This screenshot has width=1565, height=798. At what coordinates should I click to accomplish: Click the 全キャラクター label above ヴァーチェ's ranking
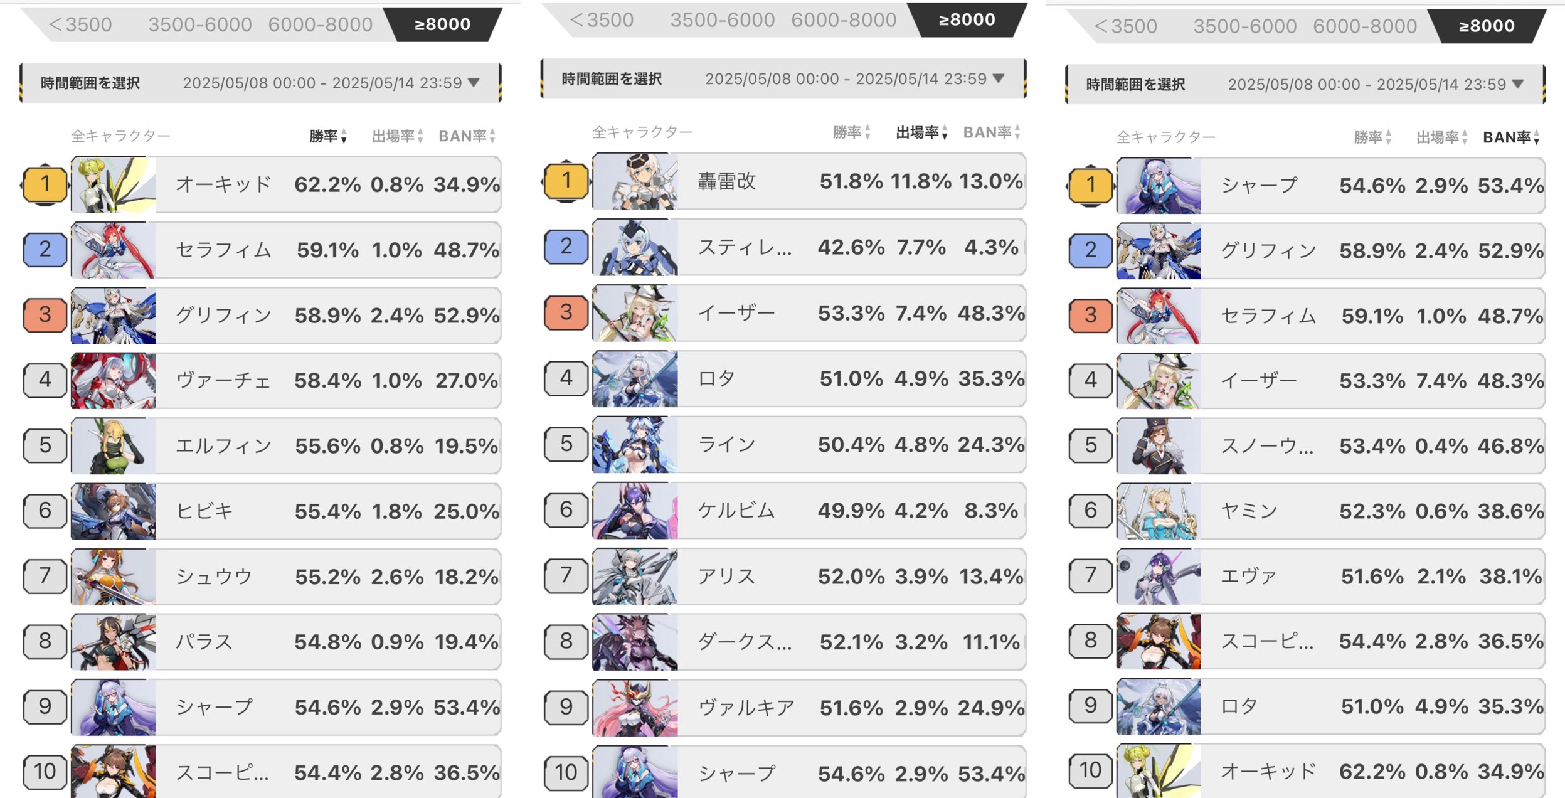pos(120,136)
